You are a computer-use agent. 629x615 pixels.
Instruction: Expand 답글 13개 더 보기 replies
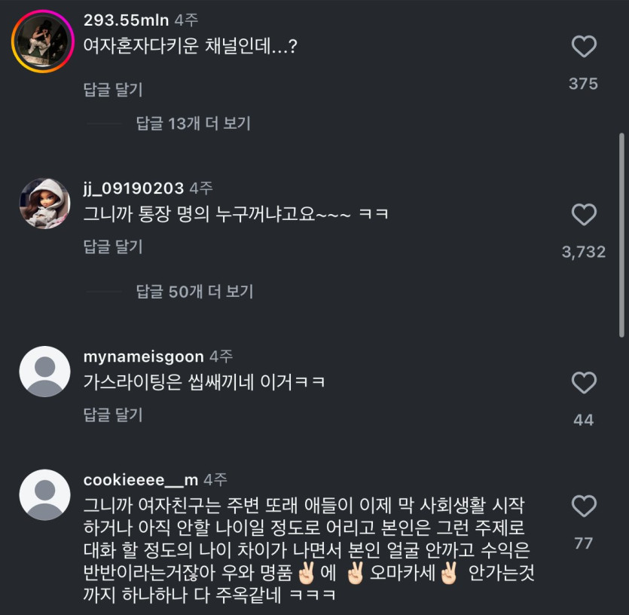coord(194,124)
